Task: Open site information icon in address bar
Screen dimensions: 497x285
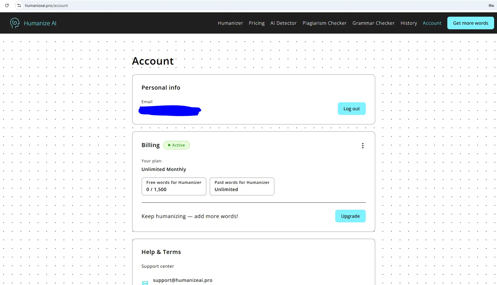Action: tap(19, 5)
